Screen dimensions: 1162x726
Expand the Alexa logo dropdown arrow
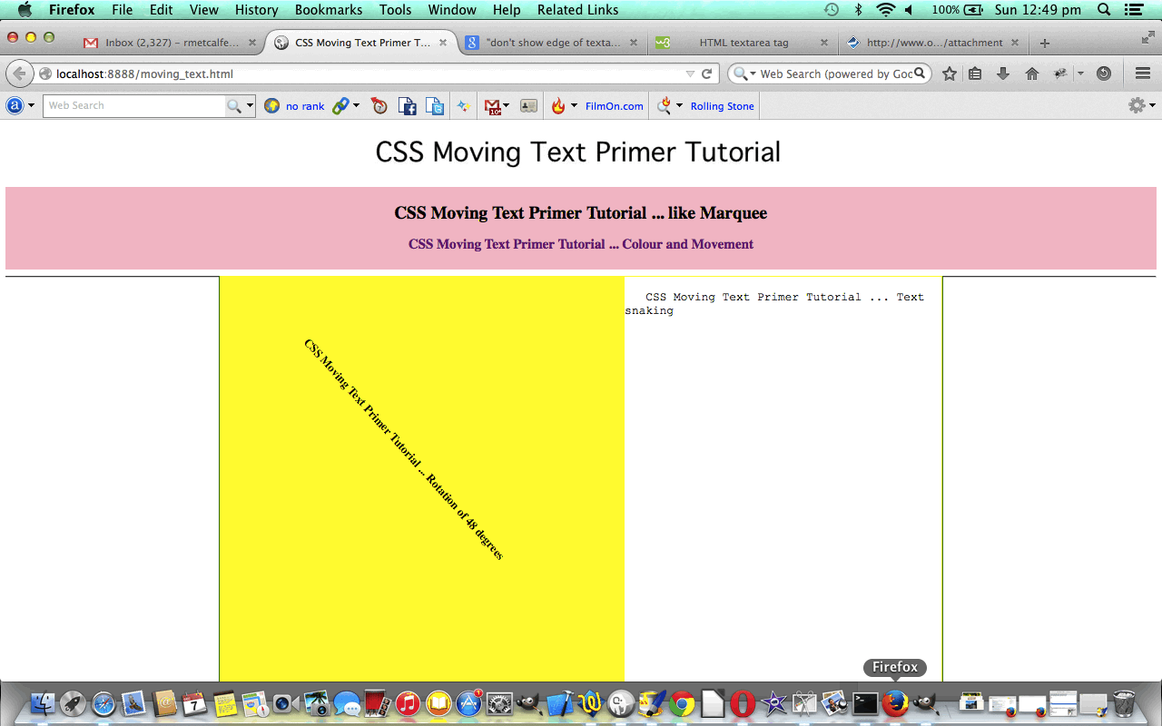click(32, 106)
